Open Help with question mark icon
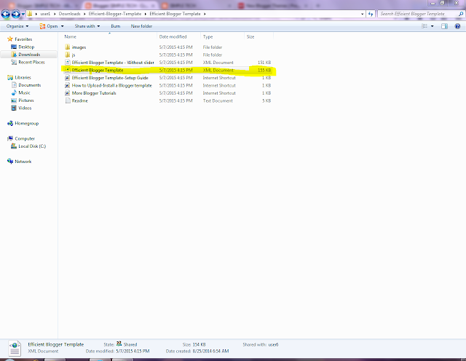This screenshot has height=361, width=466. 458,26
